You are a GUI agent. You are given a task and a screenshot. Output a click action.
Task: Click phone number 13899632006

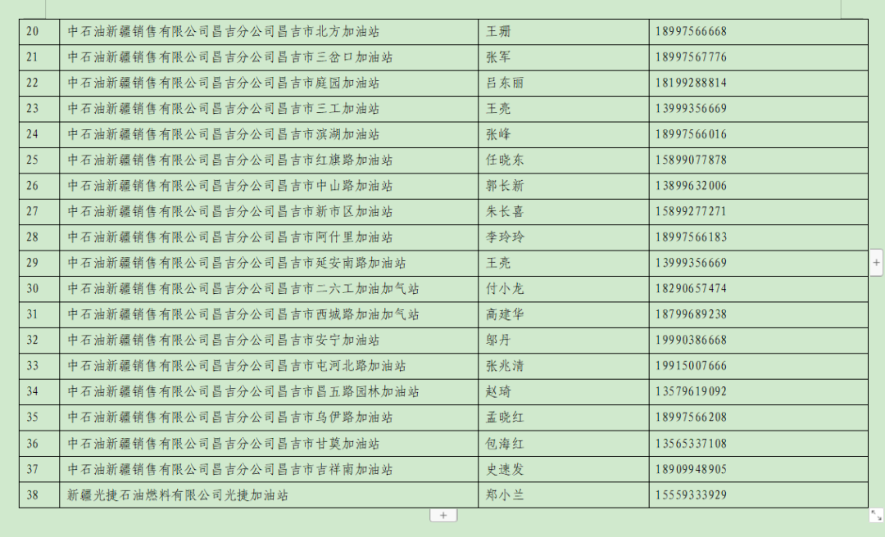coord(691,186)
